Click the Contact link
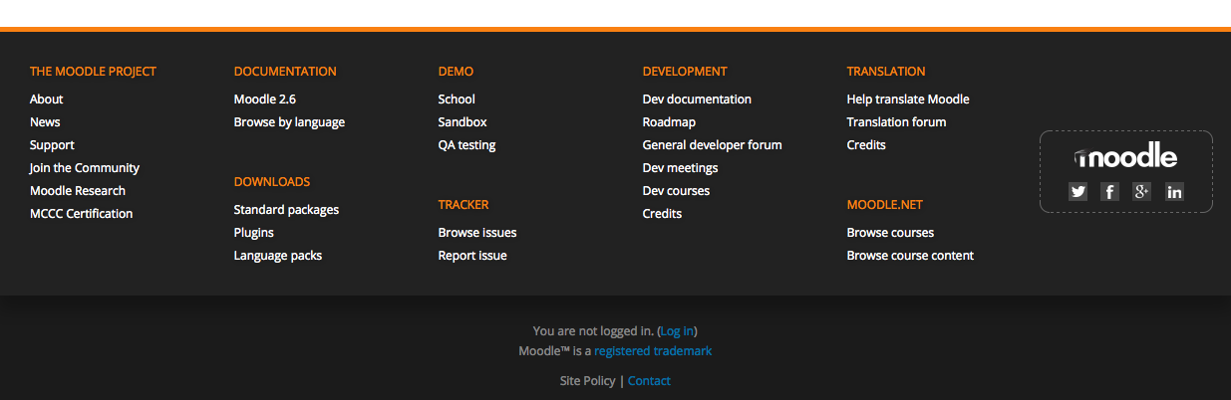Screen dimensions: 1231x400 (649, 381)
